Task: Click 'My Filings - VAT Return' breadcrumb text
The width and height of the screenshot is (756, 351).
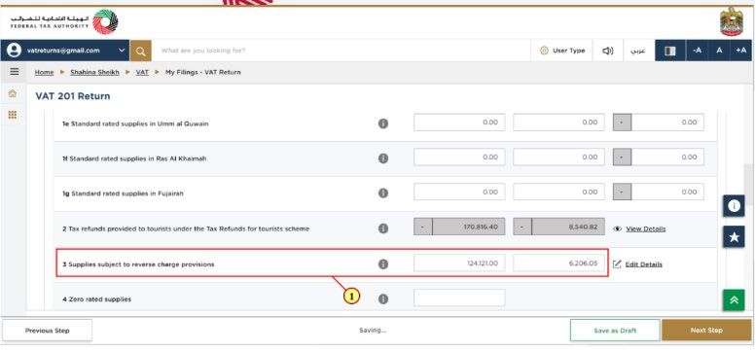Action: (203, 72)
